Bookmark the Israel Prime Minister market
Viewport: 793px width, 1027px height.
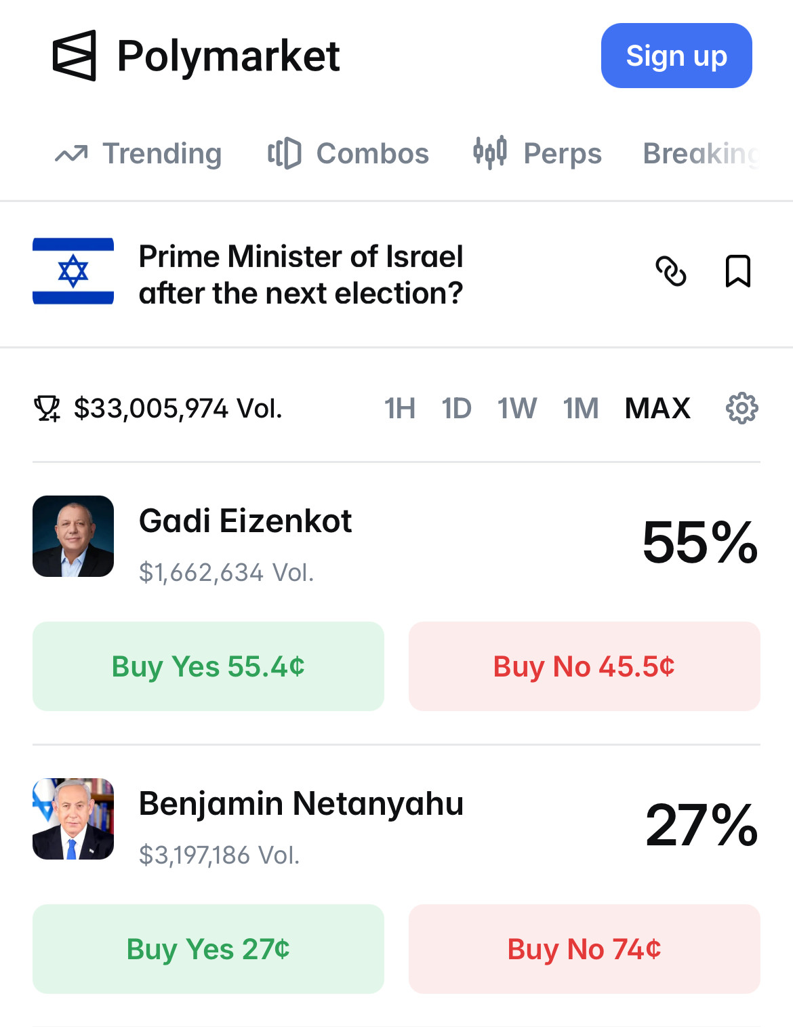738,271
